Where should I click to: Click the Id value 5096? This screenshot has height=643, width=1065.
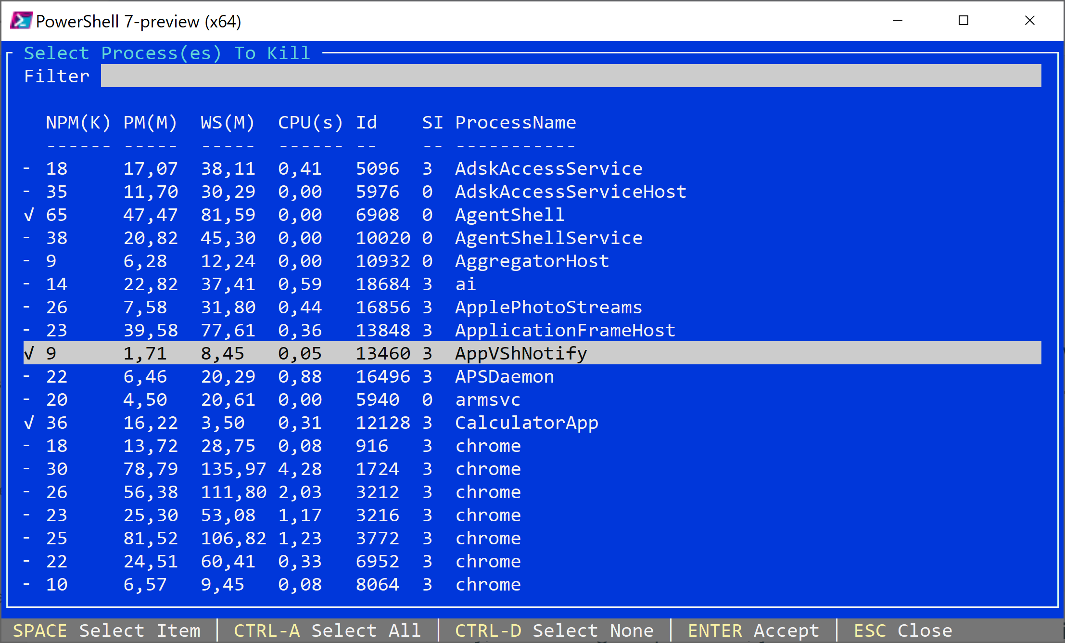[378, 169]
